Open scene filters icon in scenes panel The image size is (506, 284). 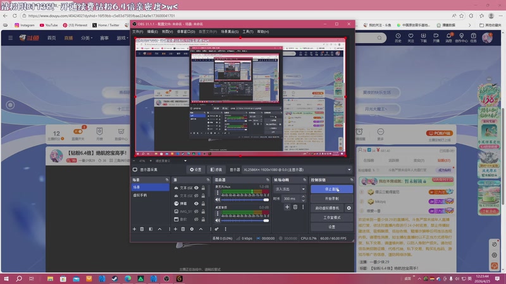tap(151, 229)
